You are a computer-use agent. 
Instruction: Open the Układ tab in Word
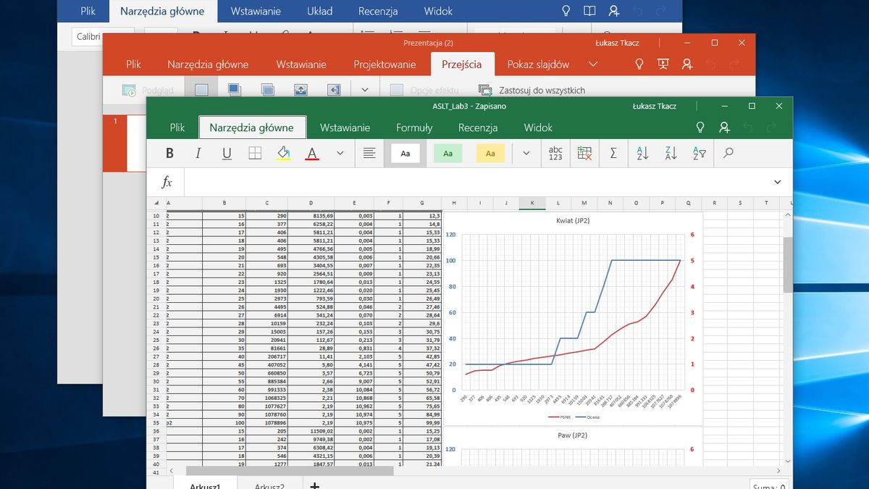pyautogui.click(x=319, y=11)
